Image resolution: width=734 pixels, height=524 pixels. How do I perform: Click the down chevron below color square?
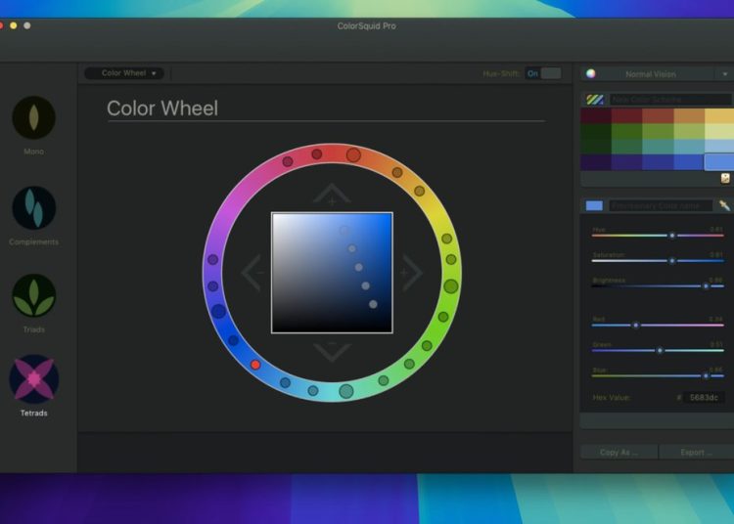tap(332, 349)
